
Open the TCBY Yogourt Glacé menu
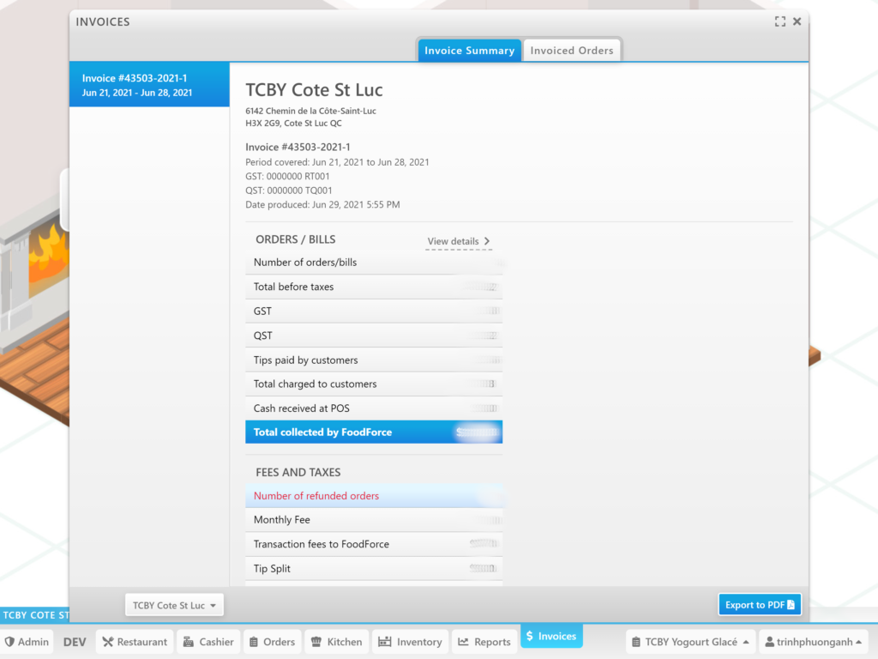(x=690, y=641)
